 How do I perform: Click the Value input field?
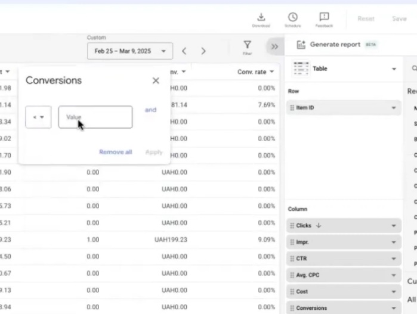[x=95, y=117]
